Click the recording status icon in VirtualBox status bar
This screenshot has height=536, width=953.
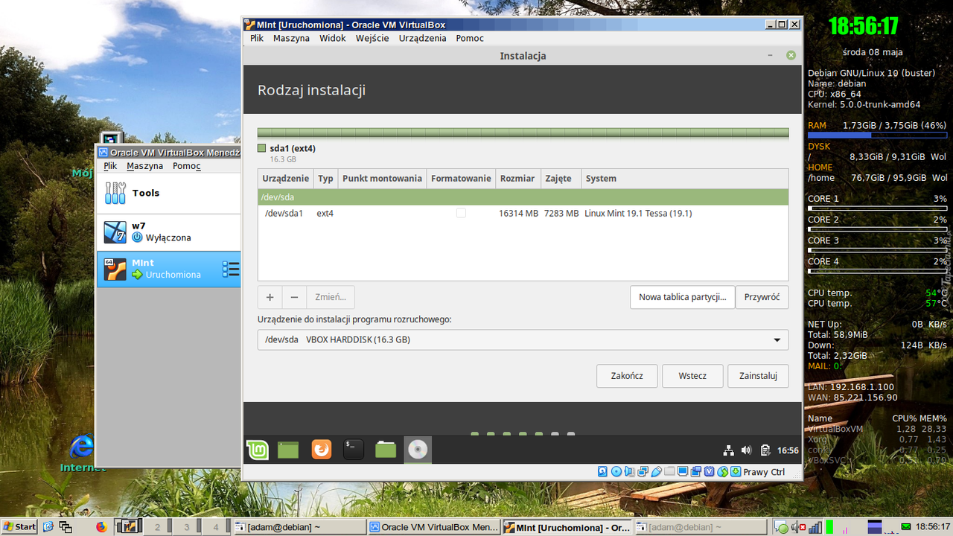click(696, 471)
